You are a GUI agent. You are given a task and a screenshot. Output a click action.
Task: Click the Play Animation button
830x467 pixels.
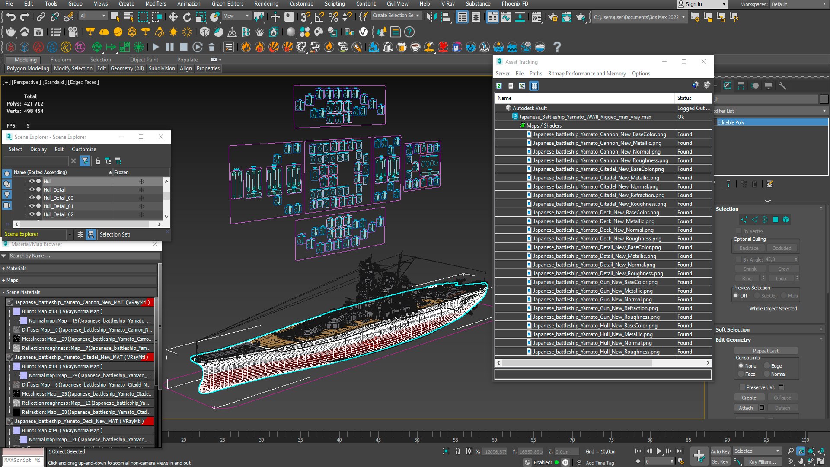tap(659, 451)
